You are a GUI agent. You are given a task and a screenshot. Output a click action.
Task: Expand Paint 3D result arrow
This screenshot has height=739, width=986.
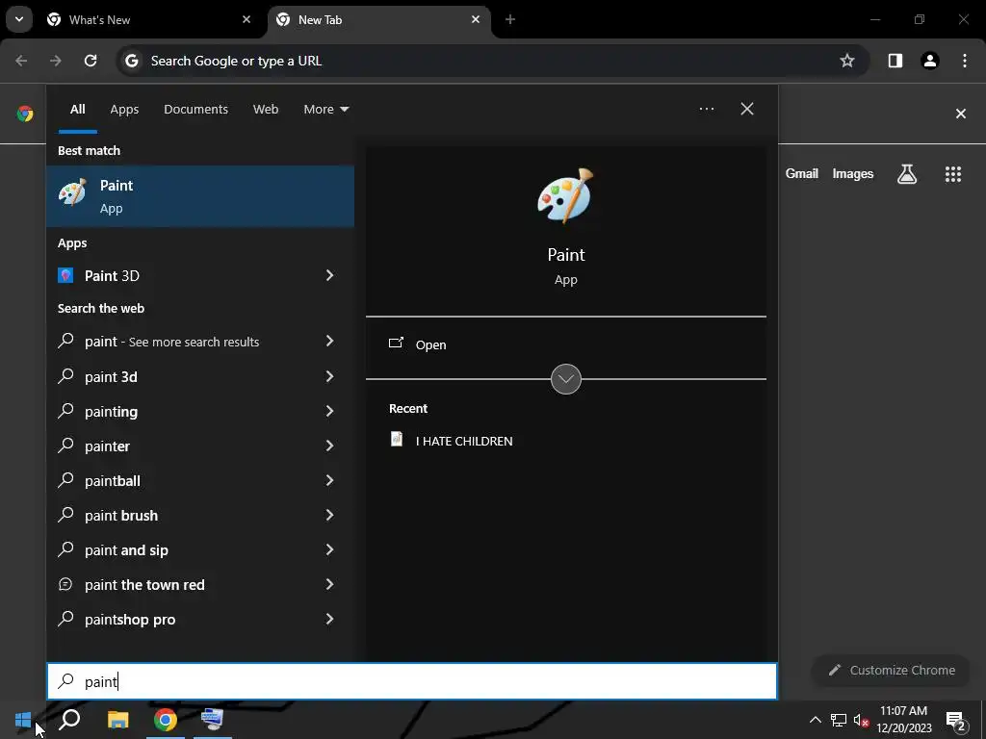(x=329, y=275)
